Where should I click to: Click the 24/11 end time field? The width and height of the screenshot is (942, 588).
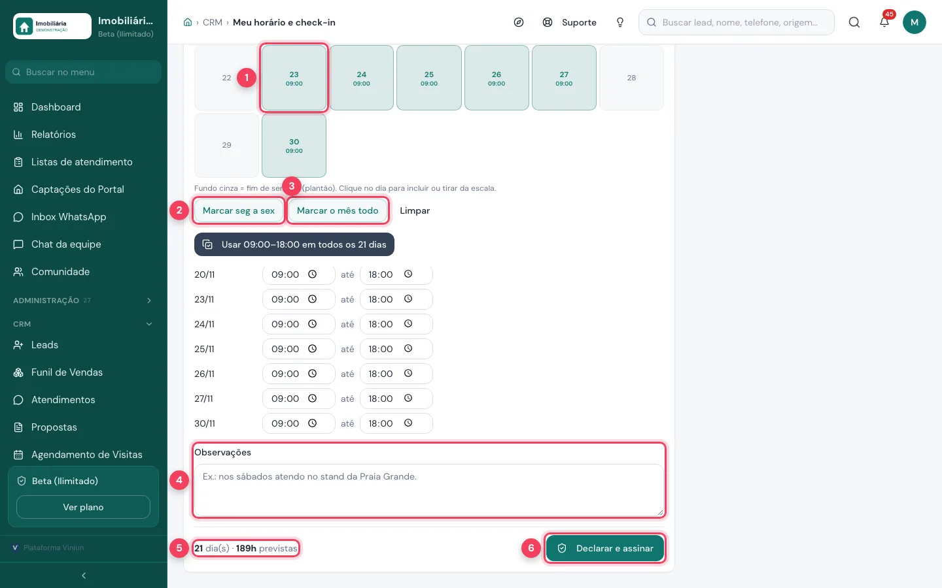tap(396, 324)
